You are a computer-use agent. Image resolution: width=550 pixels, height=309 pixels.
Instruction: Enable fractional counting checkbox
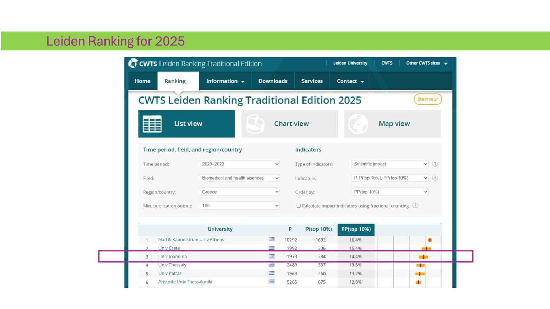[x=299, y=206]
